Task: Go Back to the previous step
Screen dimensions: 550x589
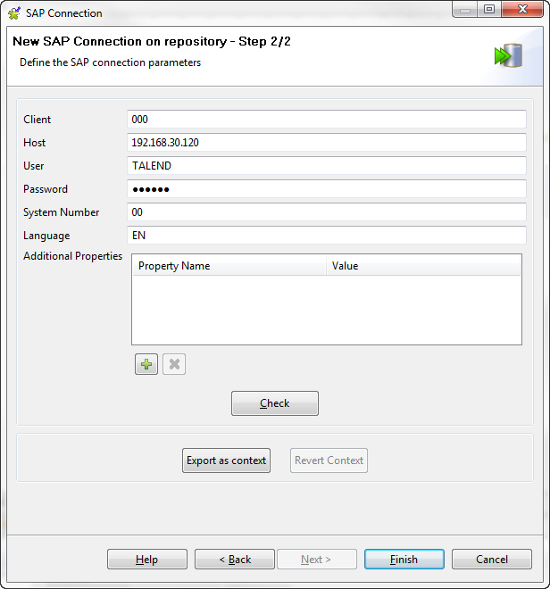Action: (235, 560)
